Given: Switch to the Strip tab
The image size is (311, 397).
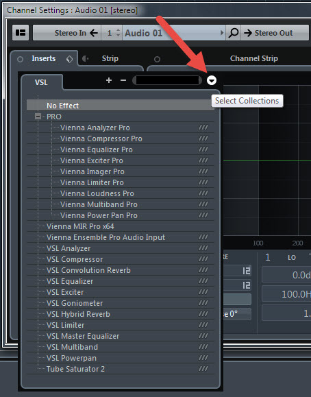Looking at the screenshot, I should tap(110, 58).
